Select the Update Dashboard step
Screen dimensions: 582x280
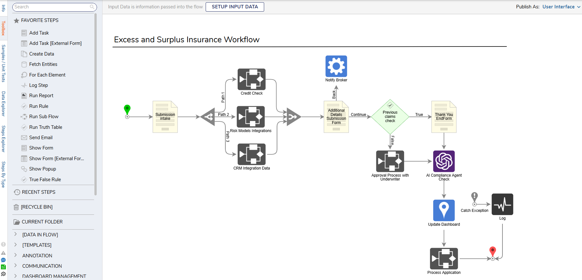click(444, 210)
